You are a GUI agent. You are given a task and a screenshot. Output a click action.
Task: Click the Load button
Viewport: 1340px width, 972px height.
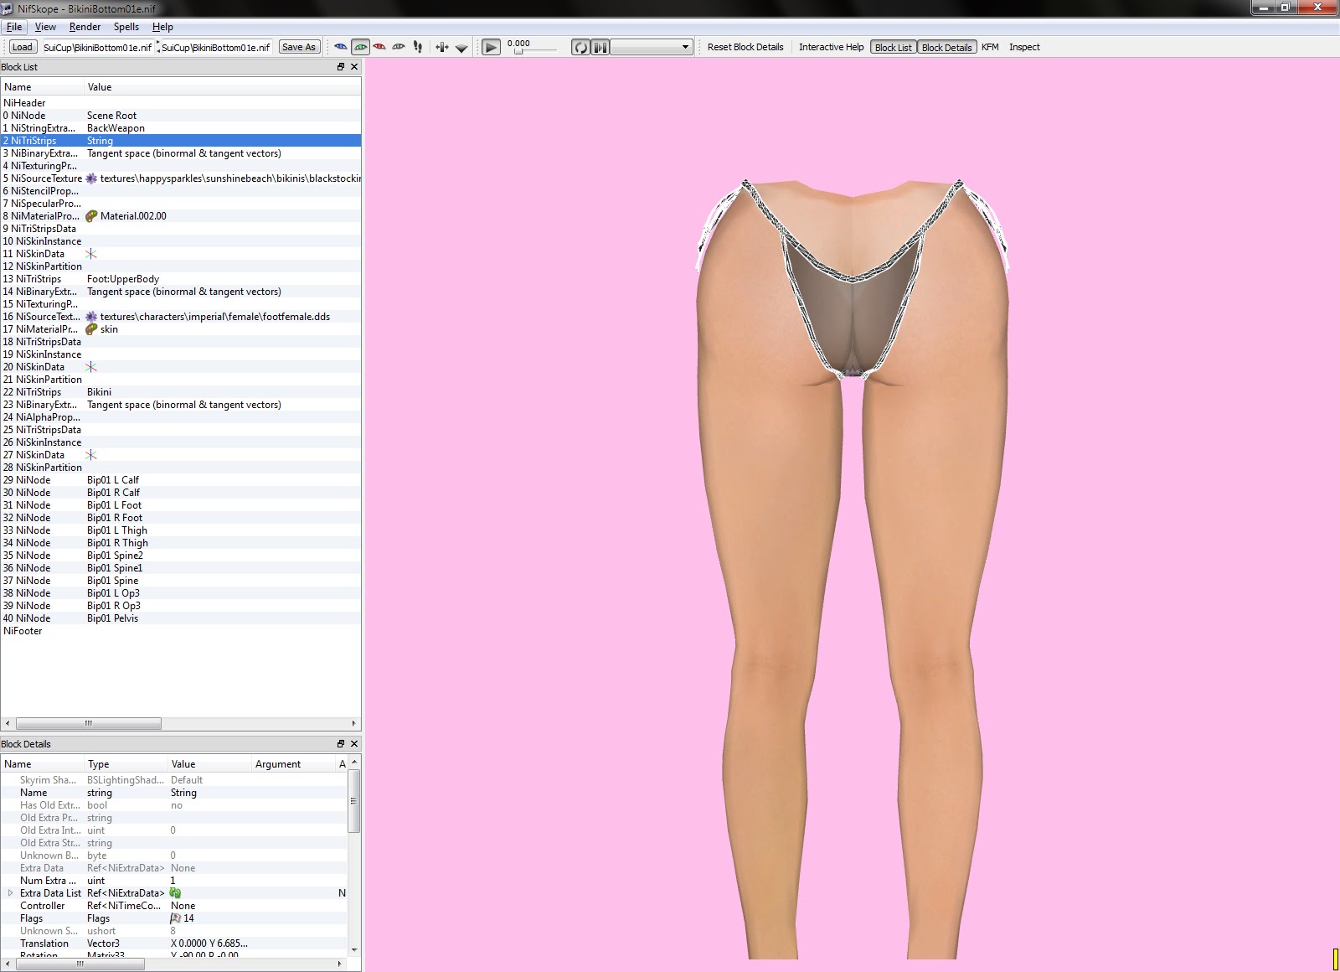[23, 47]
